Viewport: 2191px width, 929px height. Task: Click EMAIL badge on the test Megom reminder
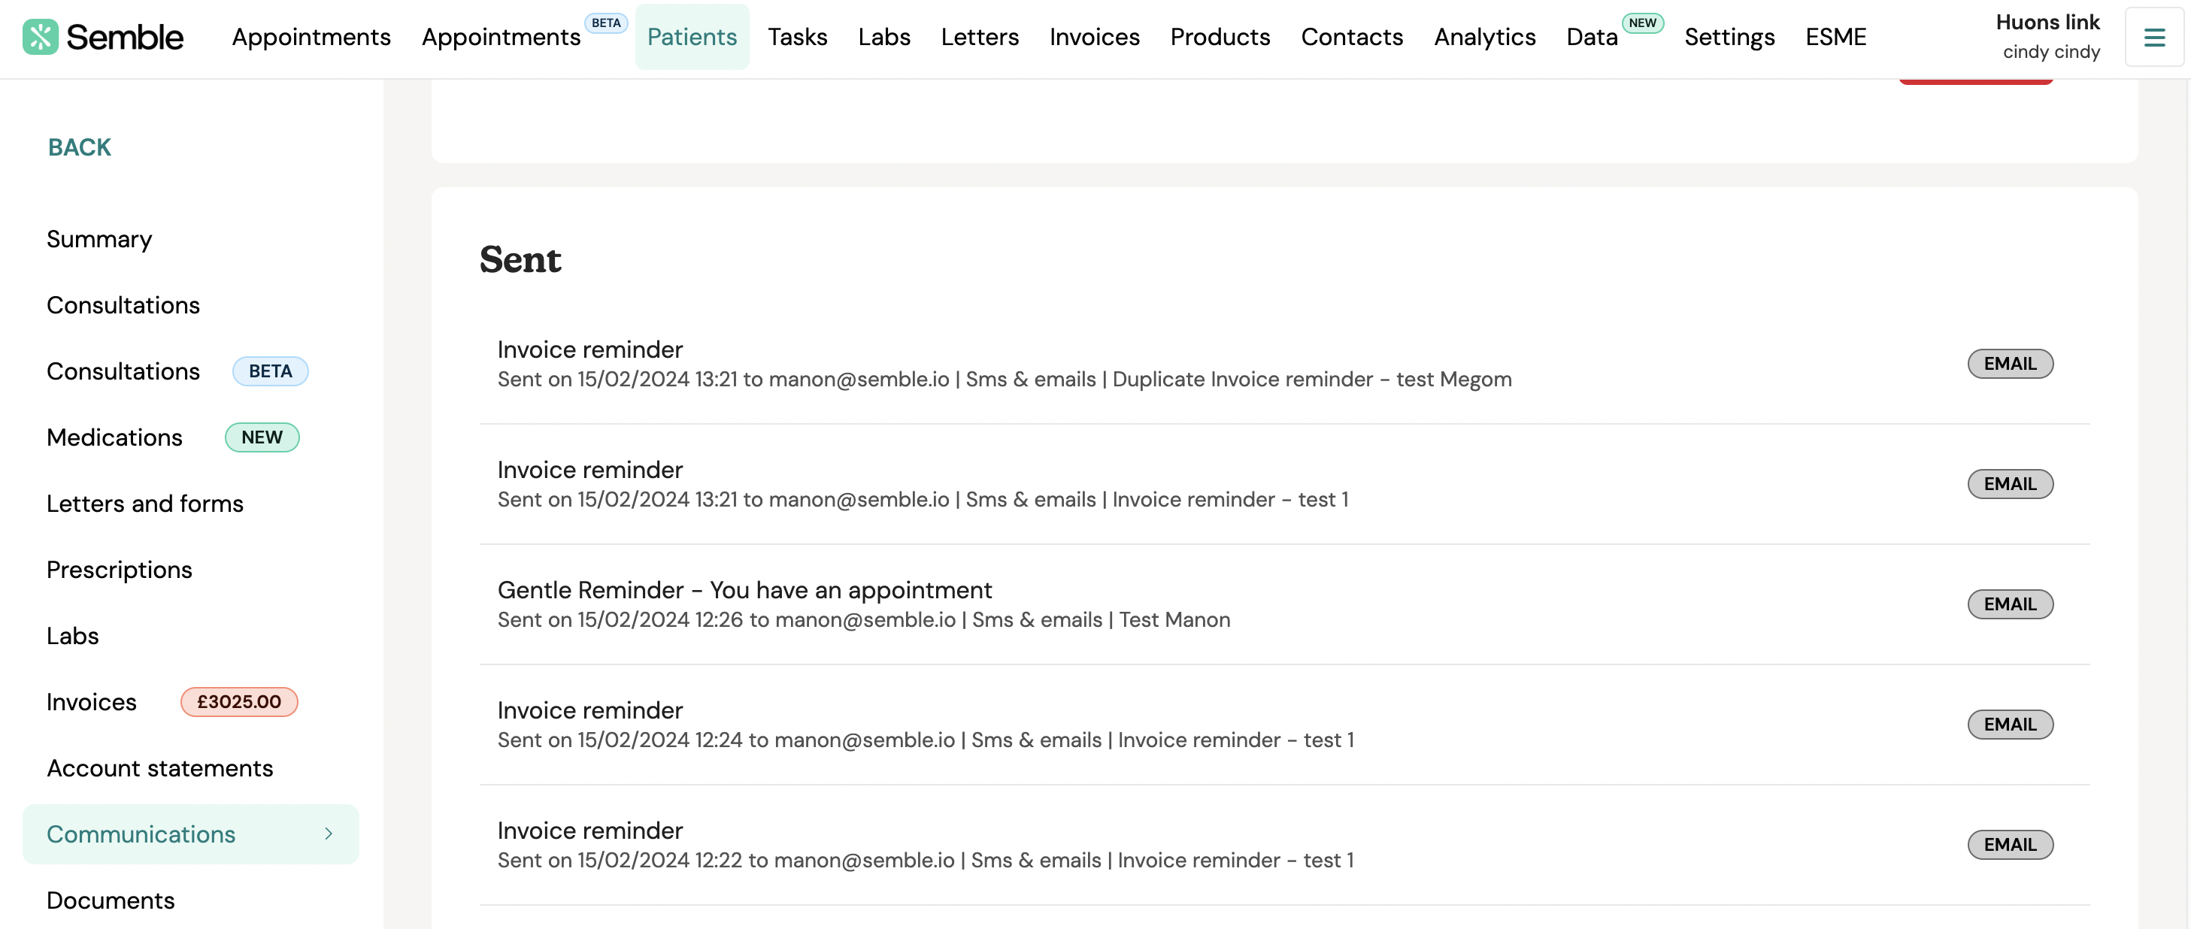click(2010, 364)
